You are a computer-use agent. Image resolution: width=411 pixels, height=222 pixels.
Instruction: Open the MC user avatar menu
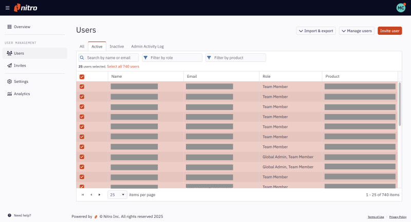click(x=401, y=8)
